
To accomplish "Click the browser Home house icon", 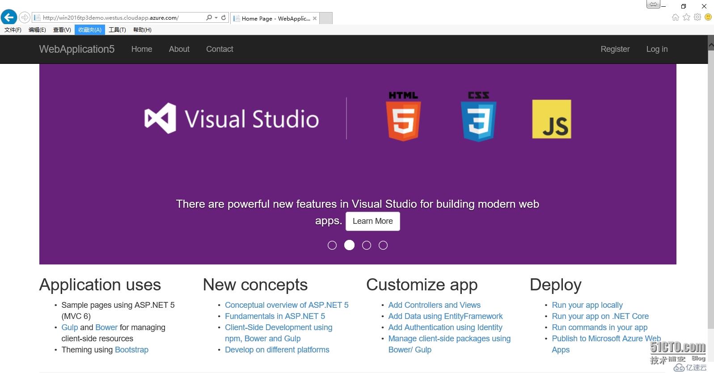I will click(x=675, y=17).
